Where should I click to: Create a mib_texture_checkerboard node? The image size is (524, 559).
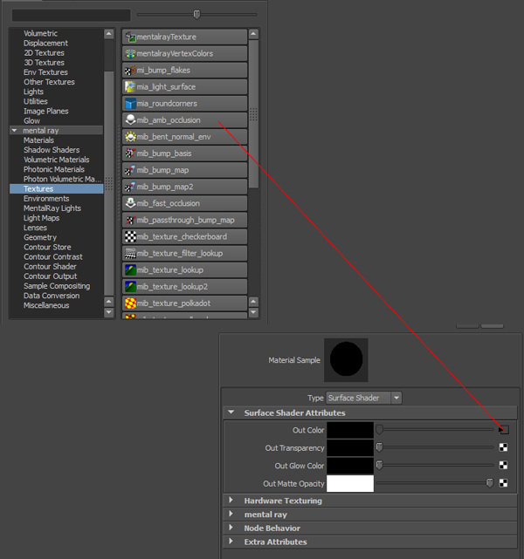[x=184, y=236]
